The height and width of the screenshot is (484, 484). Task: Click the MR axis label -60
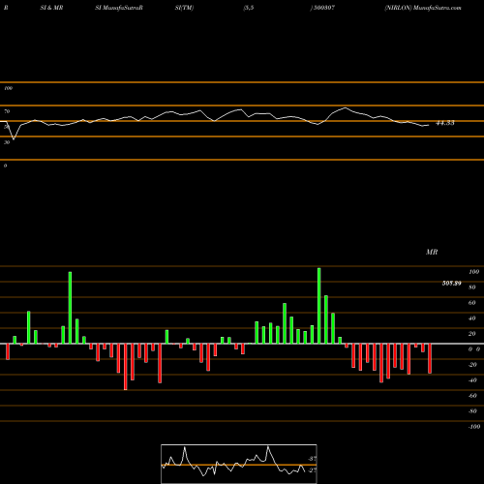[x=472, y=396]
